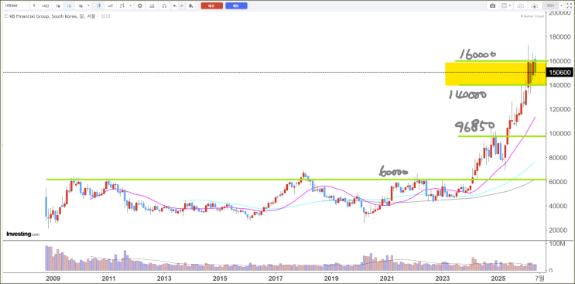575x284 pixels.
Task: Save chart layout to cloud icon
Action: point(534,6)
